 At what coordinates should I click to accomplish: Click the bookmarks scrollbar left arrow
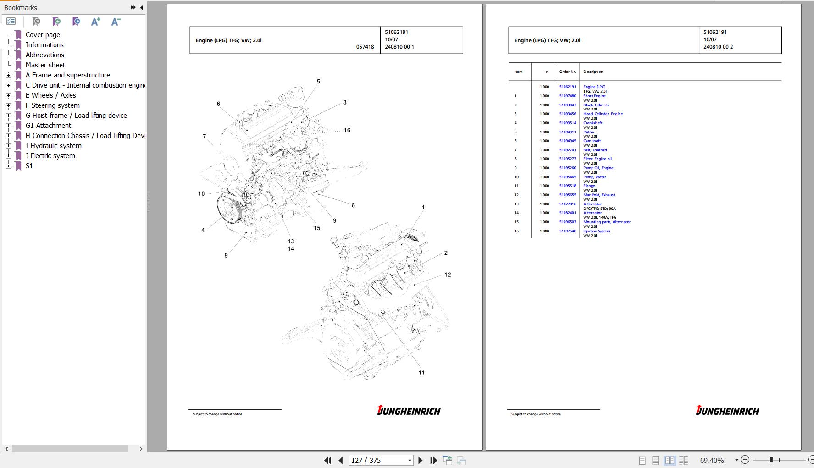6,449
